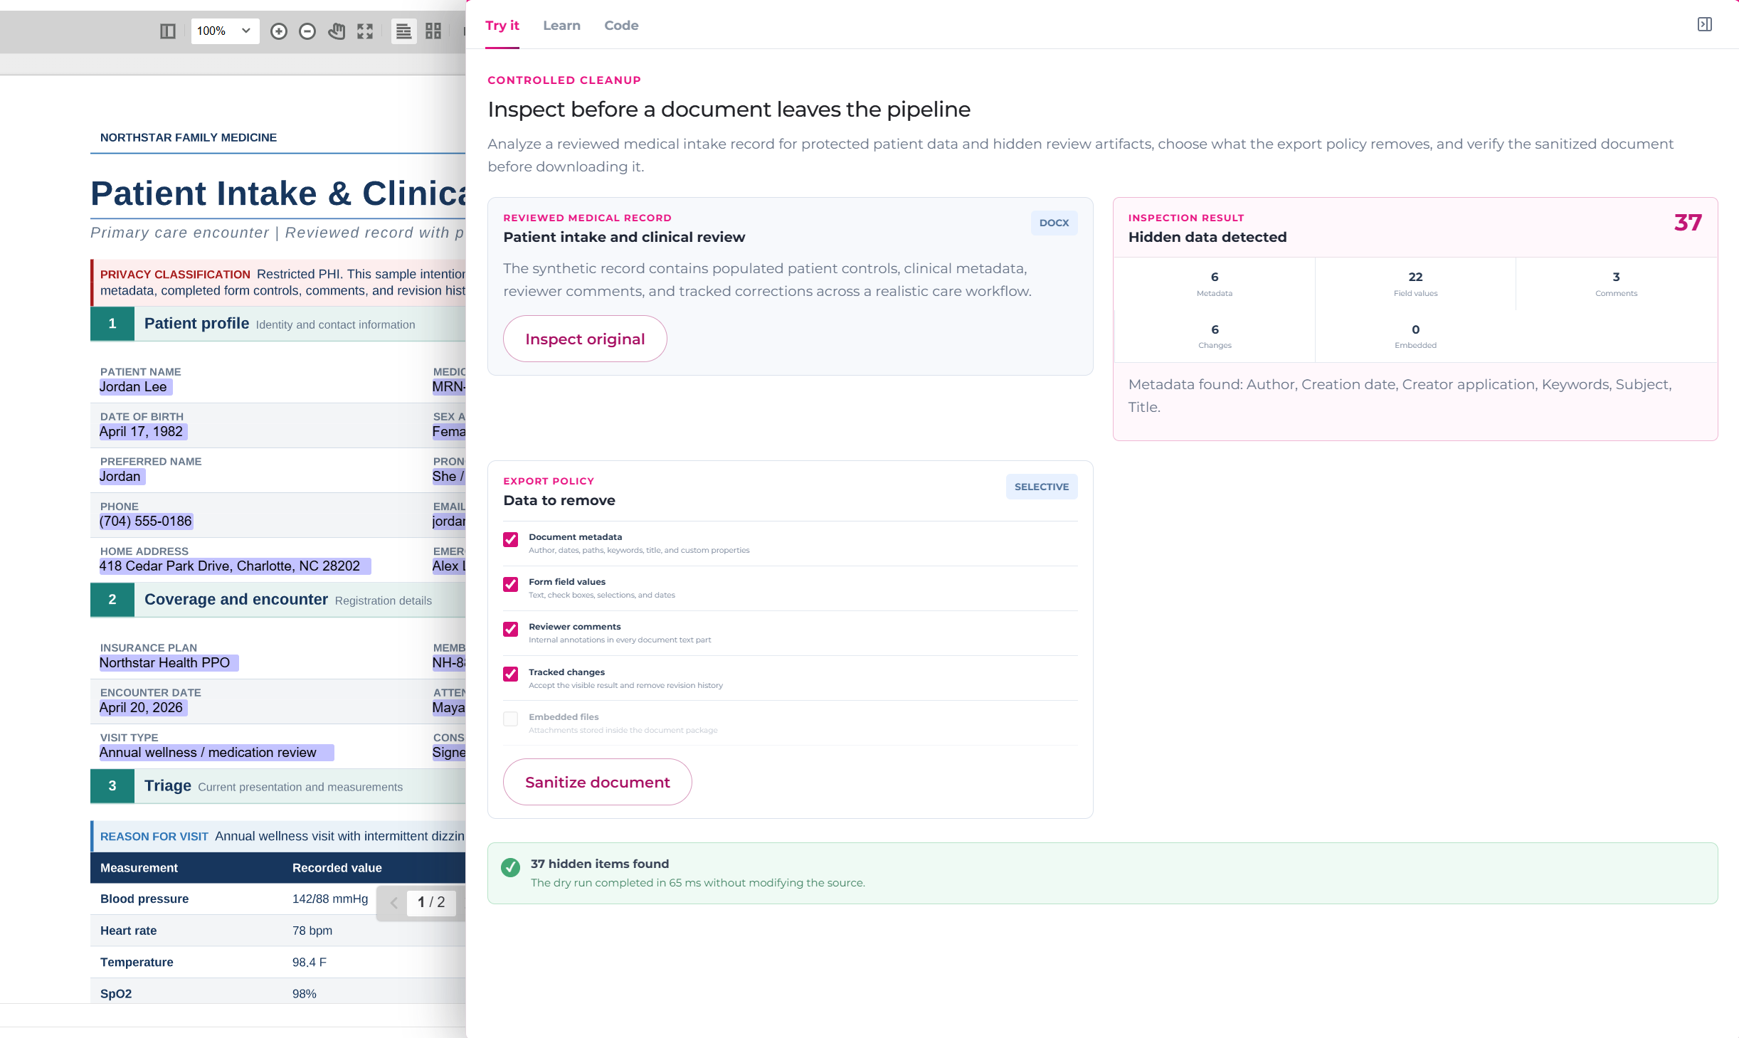Open the Try it tab
The height and width of the screenshot is (1038, 1739).
(x=502, y=26)
